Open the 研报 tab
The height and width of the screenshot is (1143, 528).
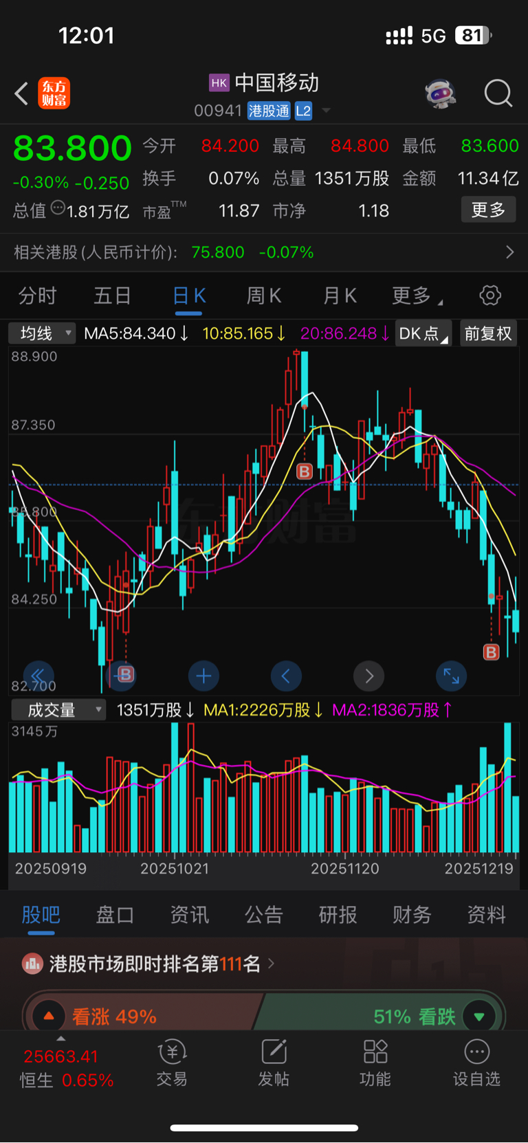pyautogui.click(x=338, y=915)
